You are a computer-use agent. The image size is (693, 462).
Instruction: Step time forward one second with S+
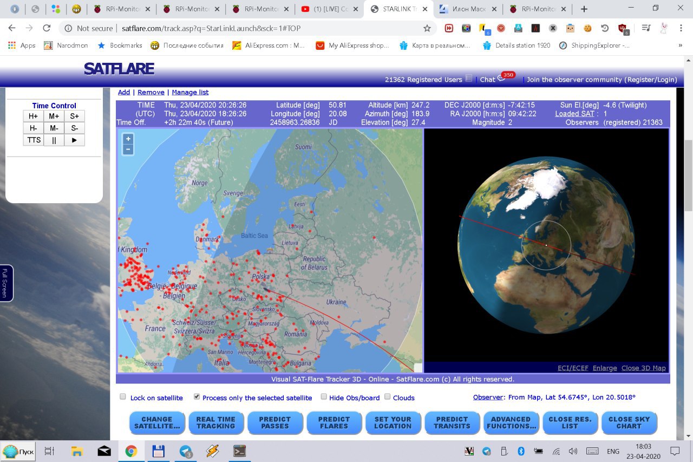coord(75,116)
